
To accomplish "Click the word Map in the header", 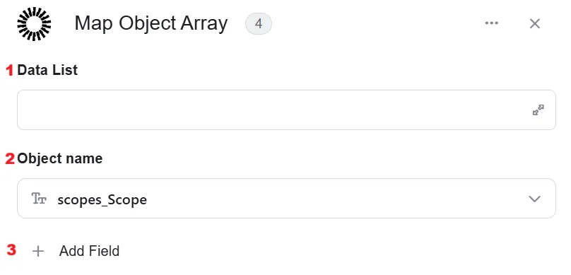I will pyautogui.click(x=94, y=23).
